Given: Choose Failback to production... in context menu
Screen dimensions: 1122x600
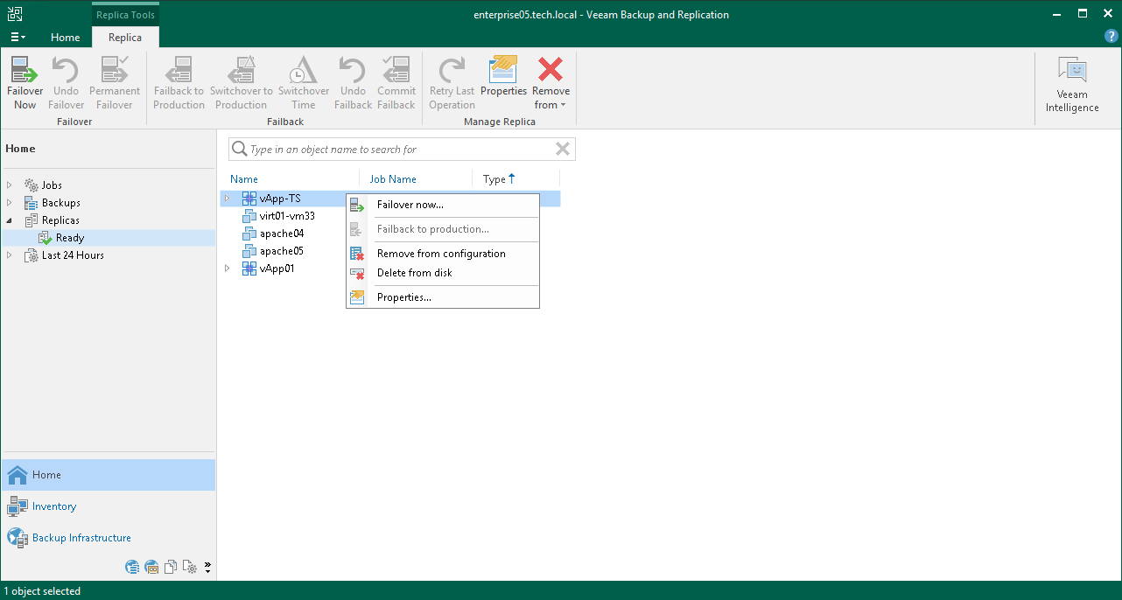Looking at the screenshot, I should 443,229.
